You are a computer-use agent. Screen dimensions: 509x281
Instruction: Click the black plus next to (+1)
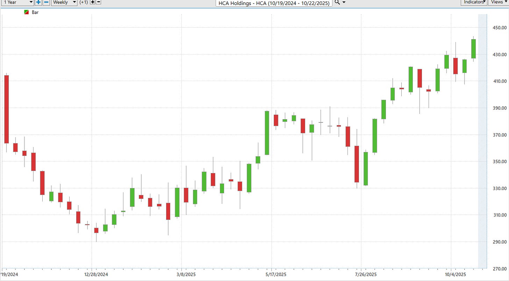coord(93,2)
